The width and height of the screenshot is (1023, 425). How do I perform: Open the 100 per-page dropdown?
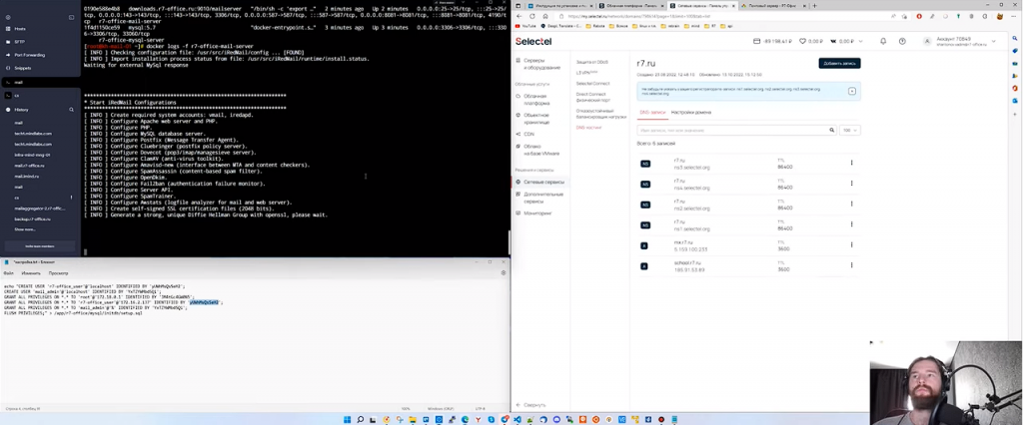coord(850,131)
